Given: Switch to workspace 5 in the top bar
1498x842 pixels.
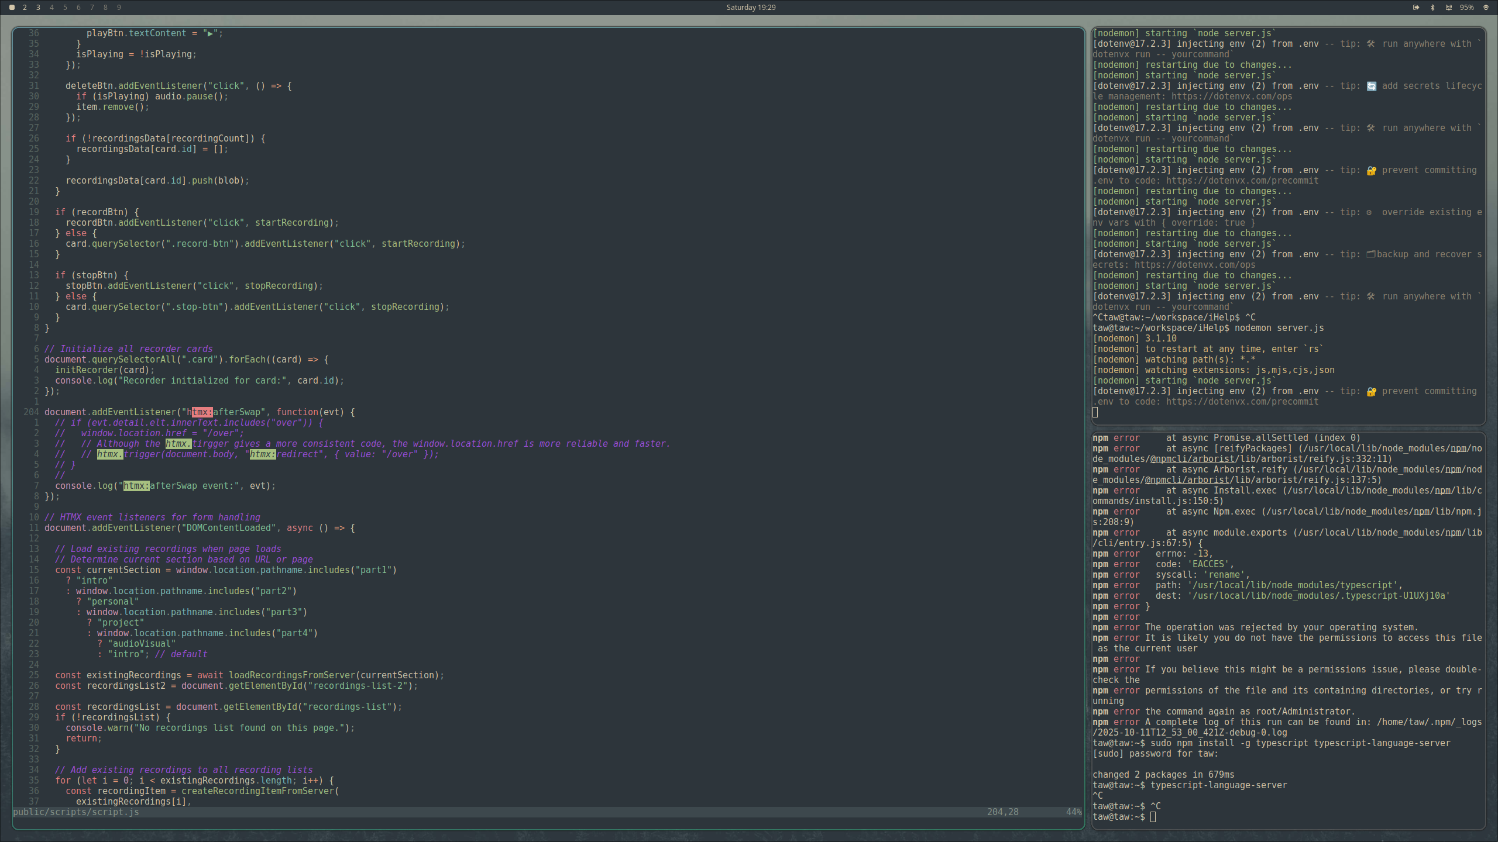Looking at the screenshot, I should 65,8.
